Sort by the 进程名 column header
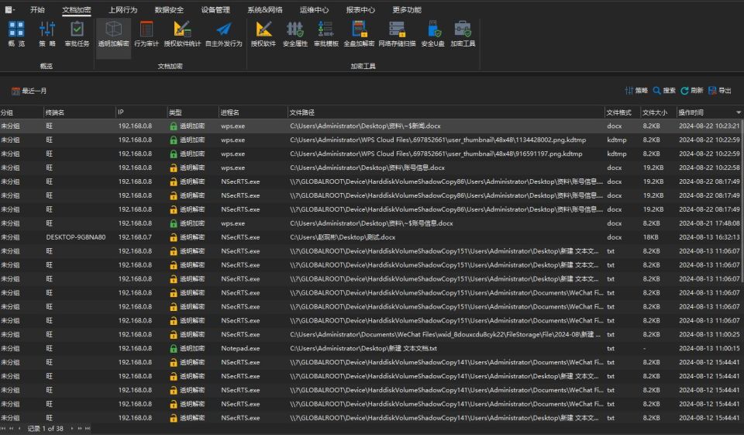744x435 pixels. 253,112
